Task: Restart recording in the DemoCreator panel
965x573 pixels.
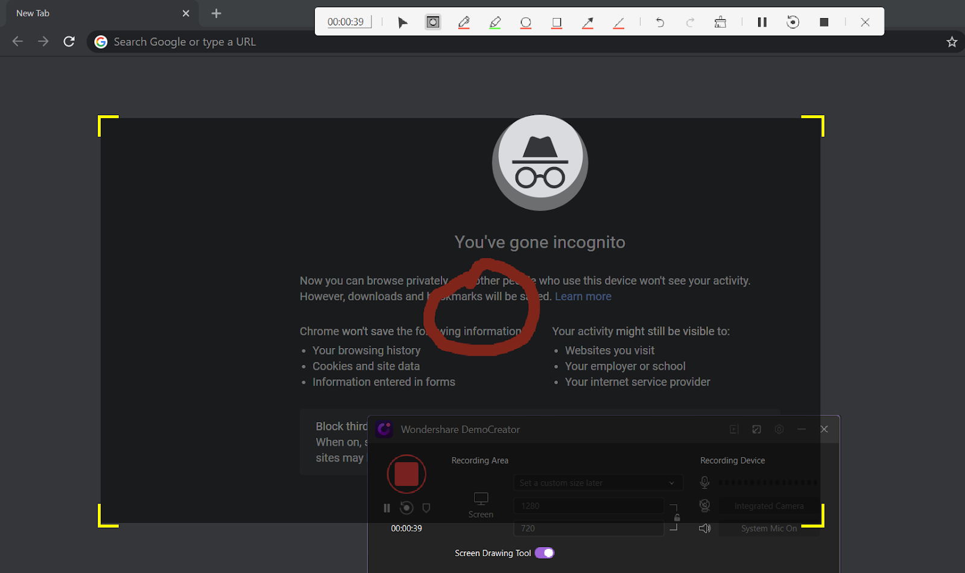Action: click(x=407, y=508)
